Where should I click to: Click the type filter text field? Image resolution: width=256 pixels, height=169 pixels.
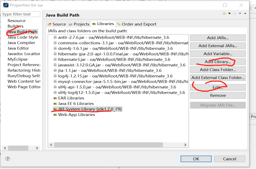click(21, 14)
